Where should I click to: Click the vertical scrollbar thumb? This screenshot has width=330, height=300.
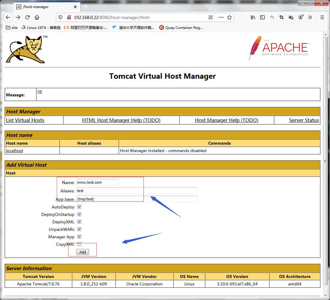pos(325,161)
